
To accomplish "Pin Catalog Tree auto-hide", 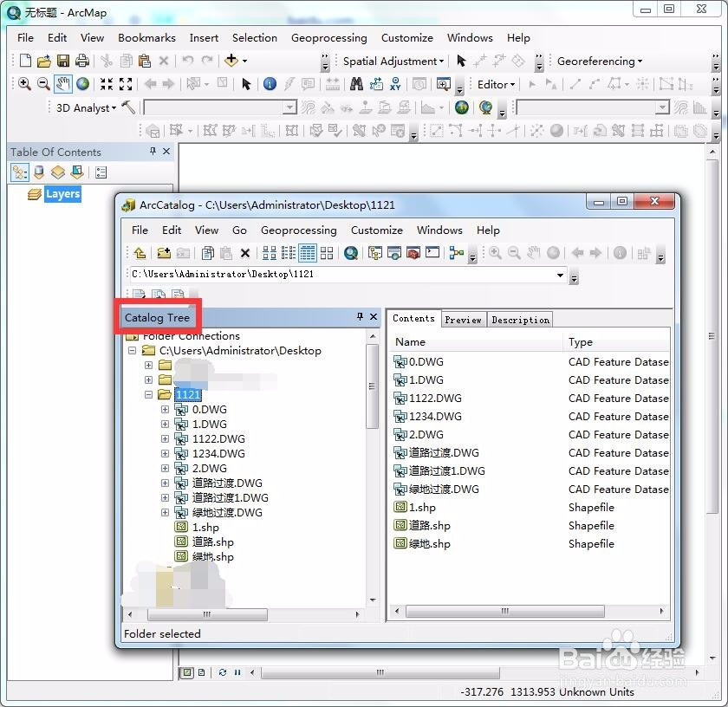I will tap(360, 316).
